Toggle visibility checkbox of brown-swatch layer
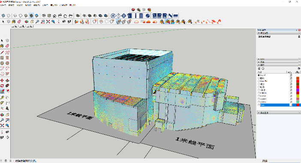 291,84
